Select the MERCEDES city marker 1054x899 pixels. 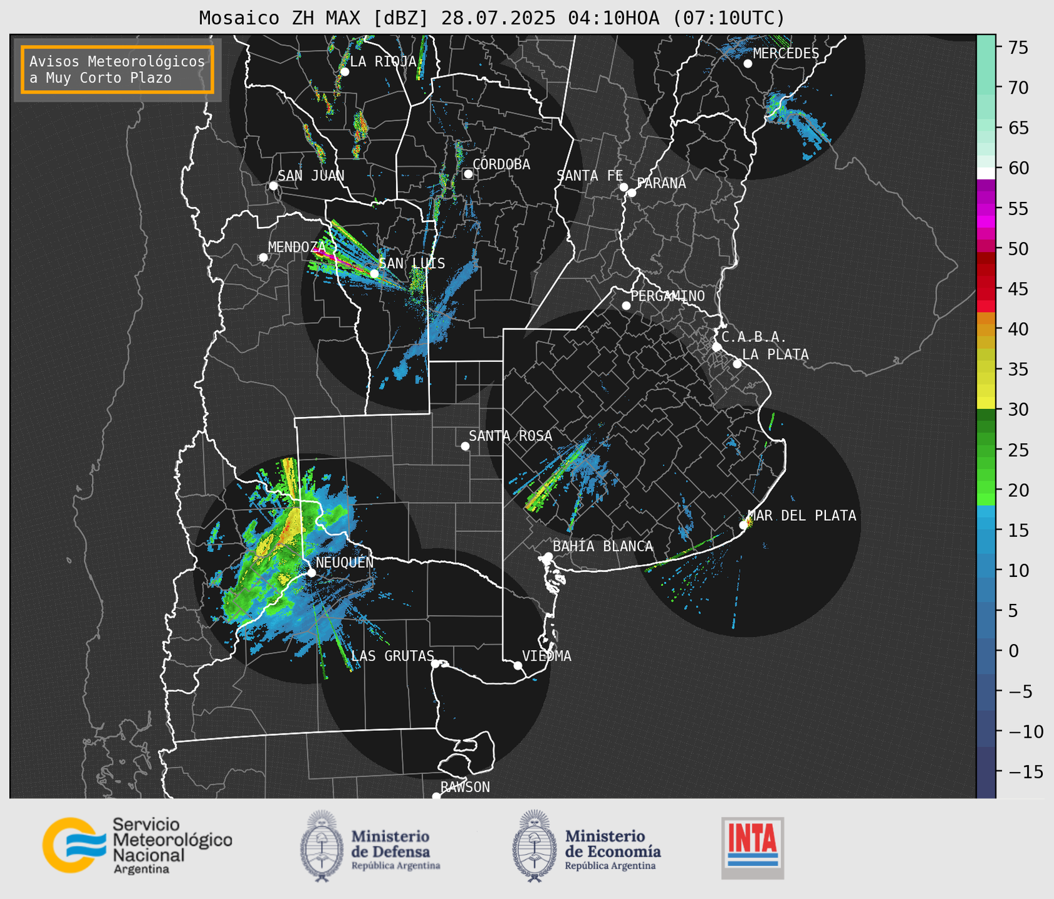click(747, 64)
